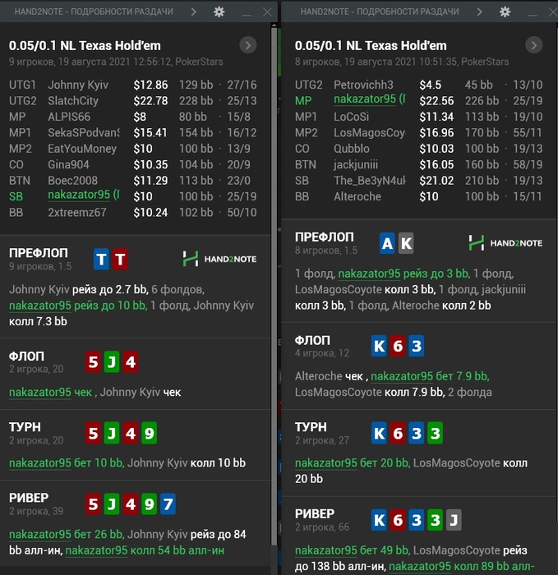Select jackjuniii player name in BTN row
558x575 pixels.
pyautogui.click(x=356, y=164)
